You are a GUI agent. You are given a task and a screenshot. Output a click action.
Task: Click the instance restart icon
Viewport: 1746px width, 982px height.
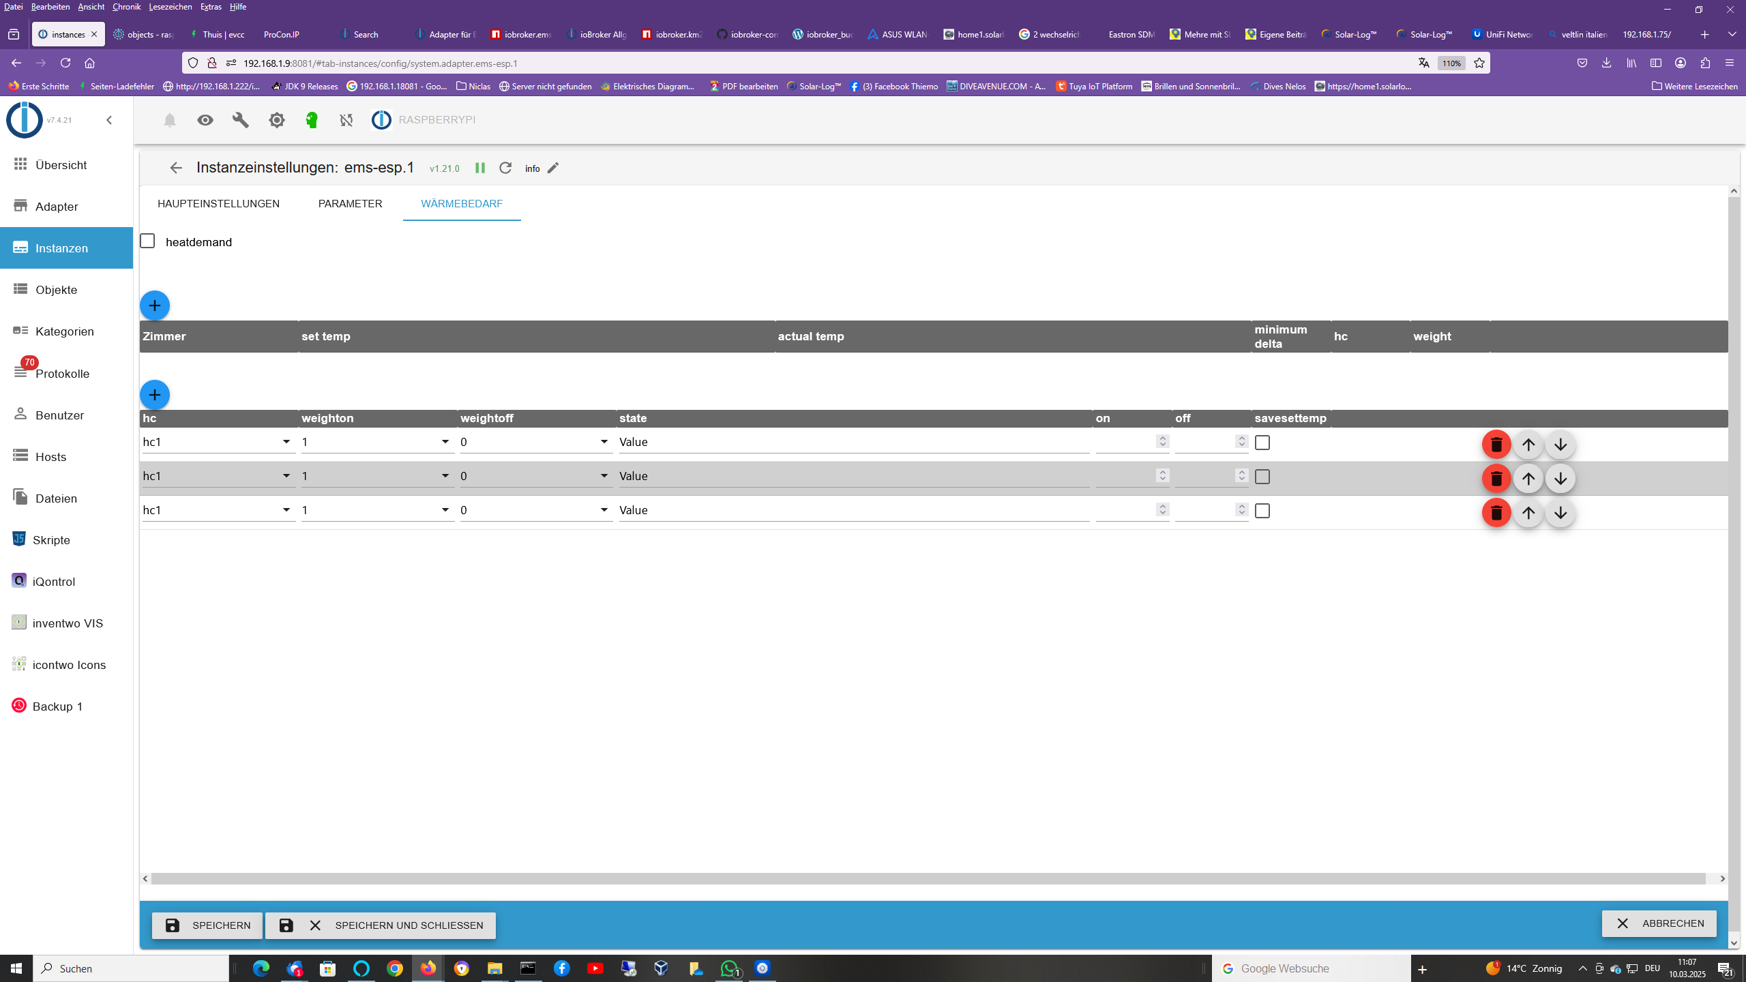505,168
